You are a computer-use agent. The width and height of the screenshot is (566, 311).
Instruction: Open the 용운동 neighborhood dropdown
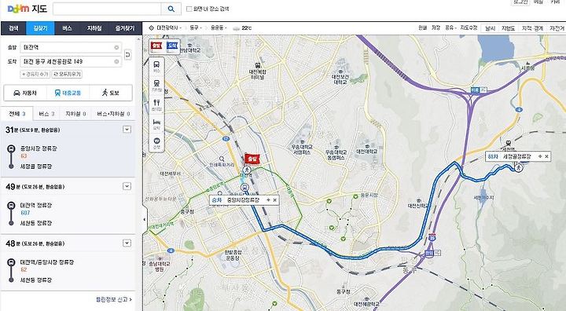218,27
